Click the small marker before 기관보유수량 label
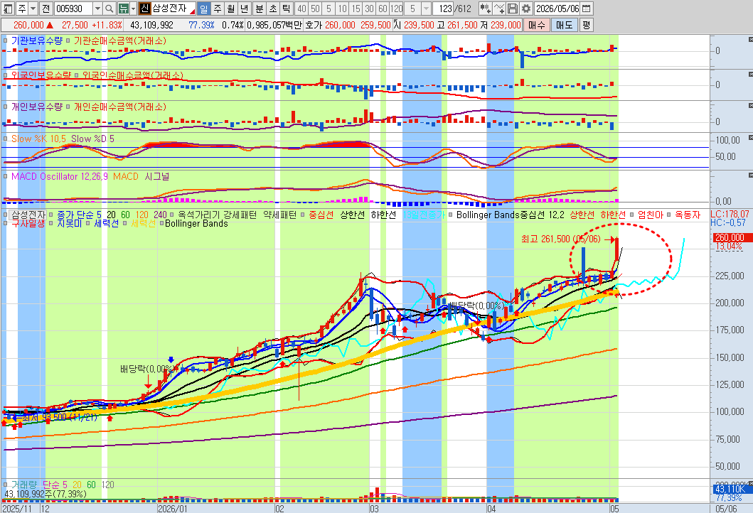 point(6,40)
